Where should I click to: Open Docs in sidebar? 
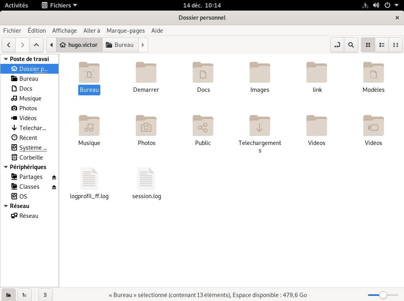tap(29, 89)
